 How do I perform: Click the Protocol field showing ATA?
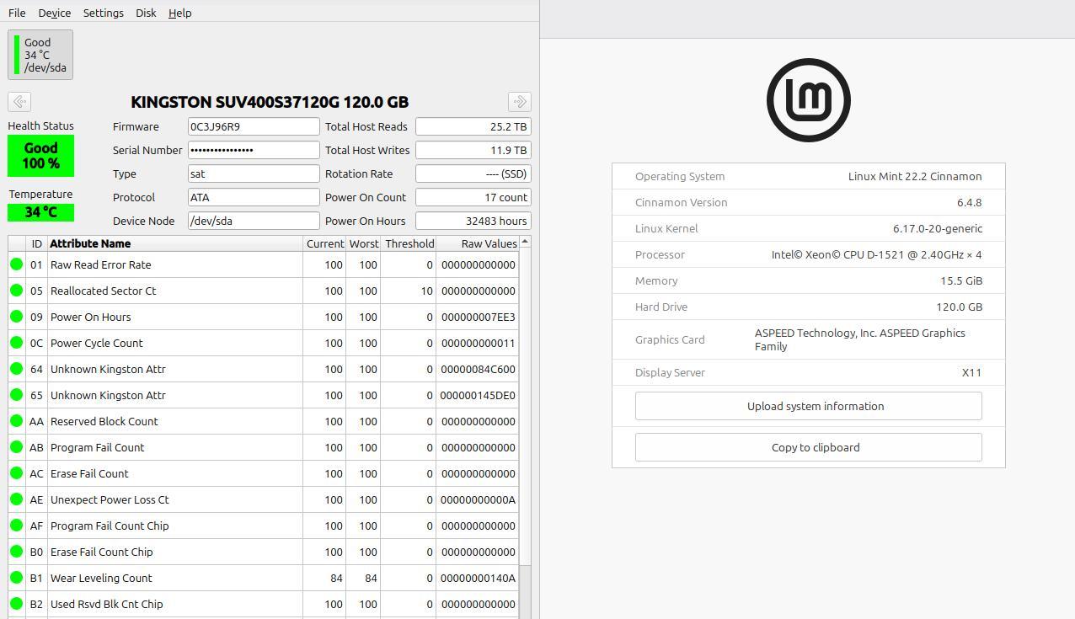coord(254,197)
